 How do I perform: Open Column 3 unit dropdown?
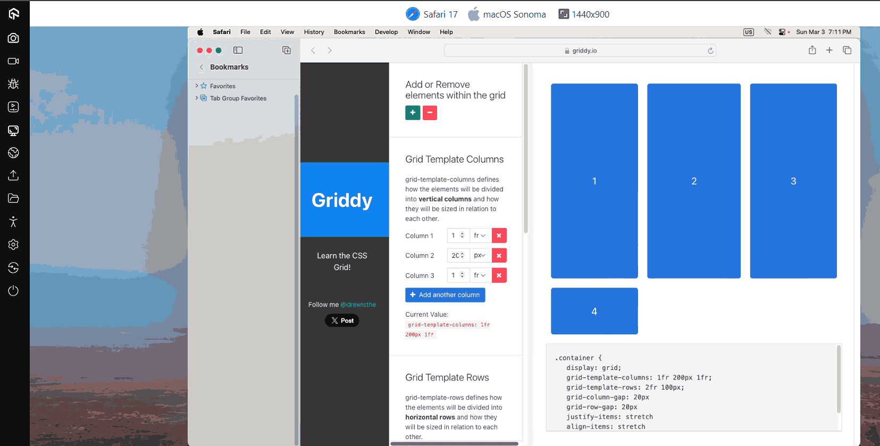(480, 275)
